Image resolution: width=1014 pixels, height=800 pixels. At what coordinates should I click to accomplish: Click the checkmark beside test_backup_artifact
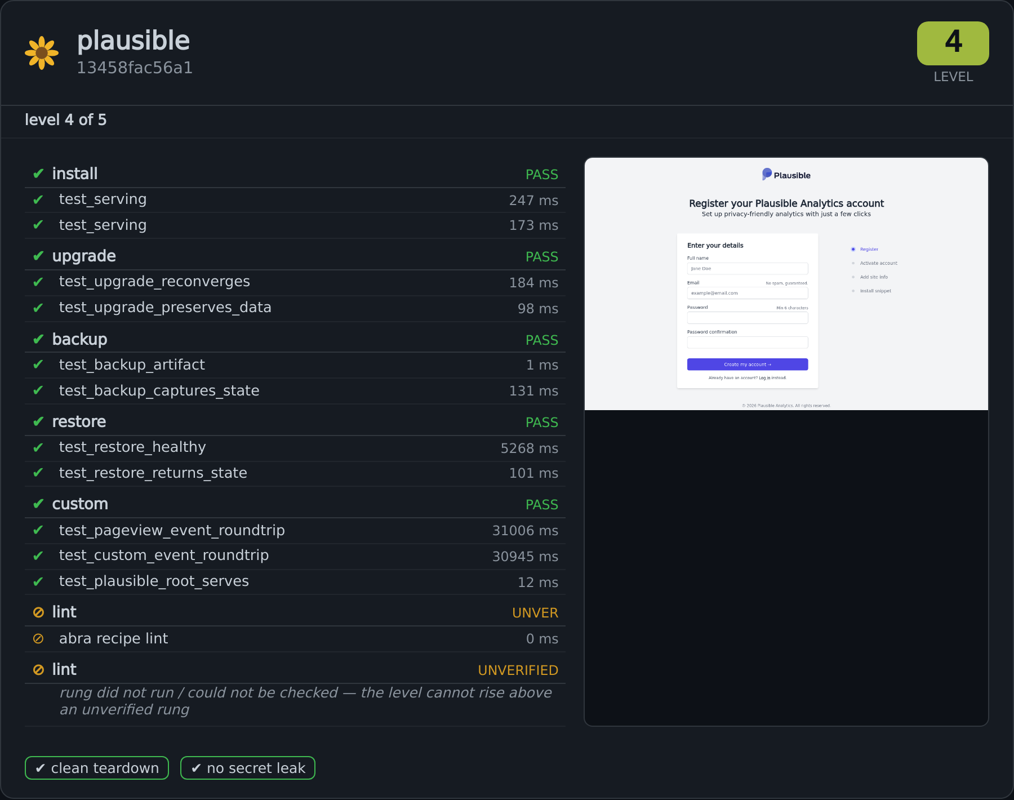[38, 365]
